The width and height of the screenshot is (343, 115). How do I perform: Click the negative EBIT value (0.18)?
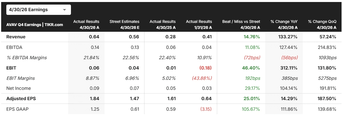[x=205, y=68]
